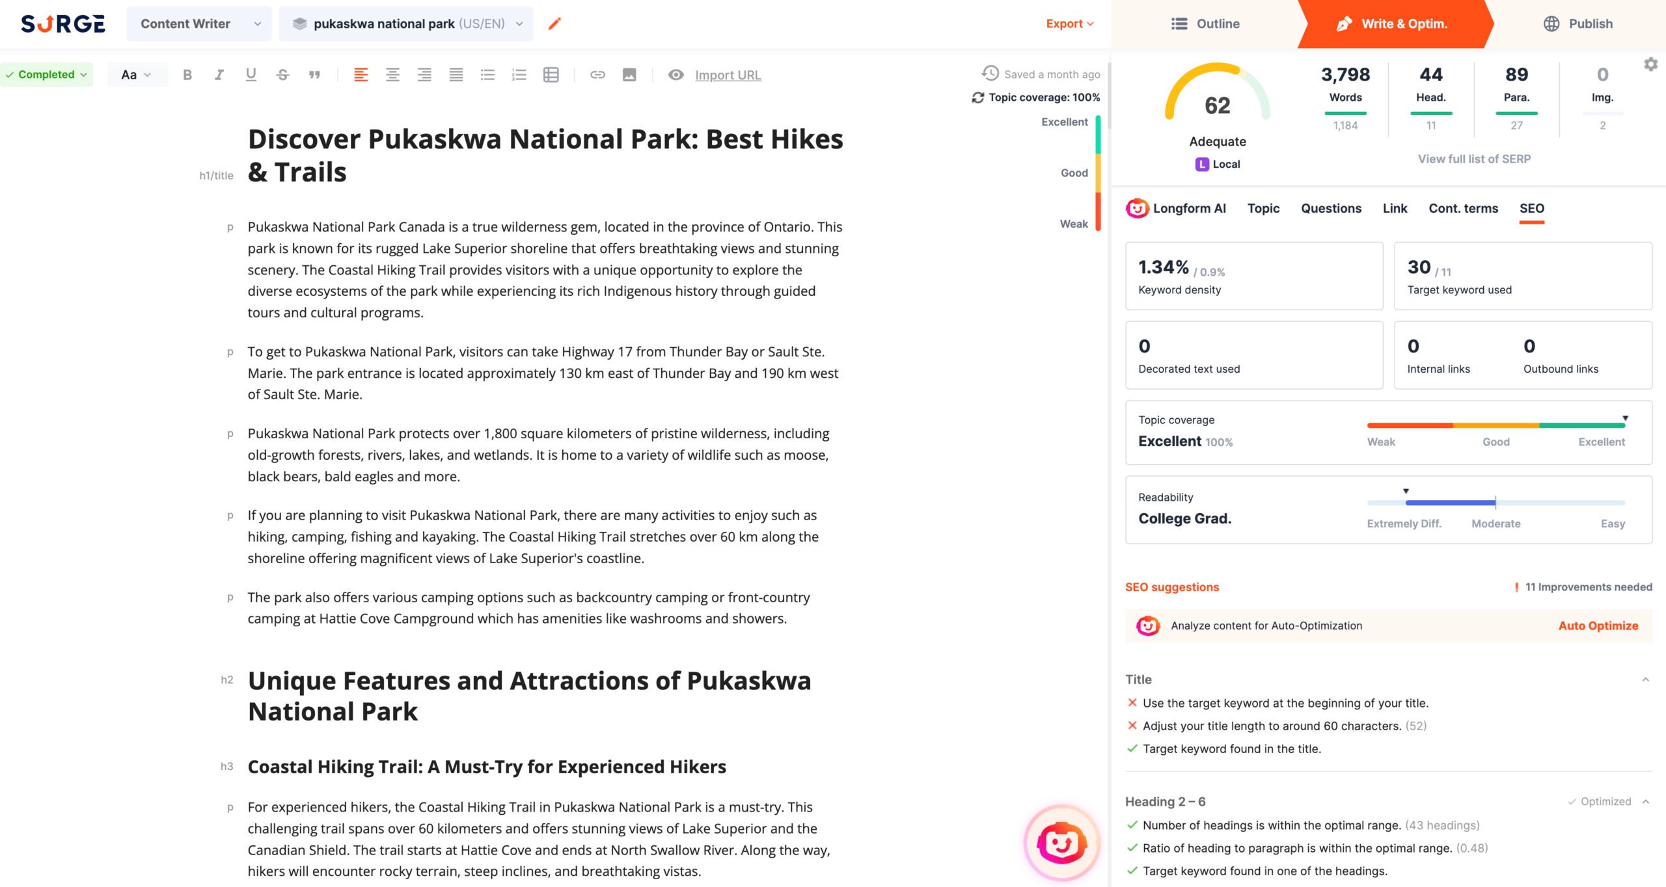Open the Outline step tab
Viewport: 1666px width, 887px height.
point(1205,24)
